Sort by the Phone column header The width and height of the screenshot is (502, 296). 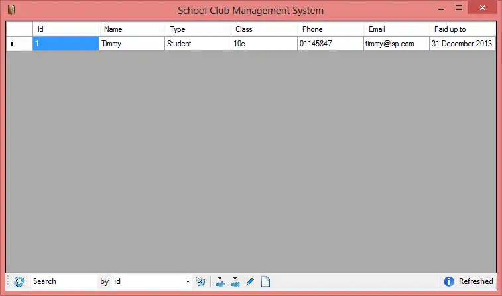tap(330, 29)
